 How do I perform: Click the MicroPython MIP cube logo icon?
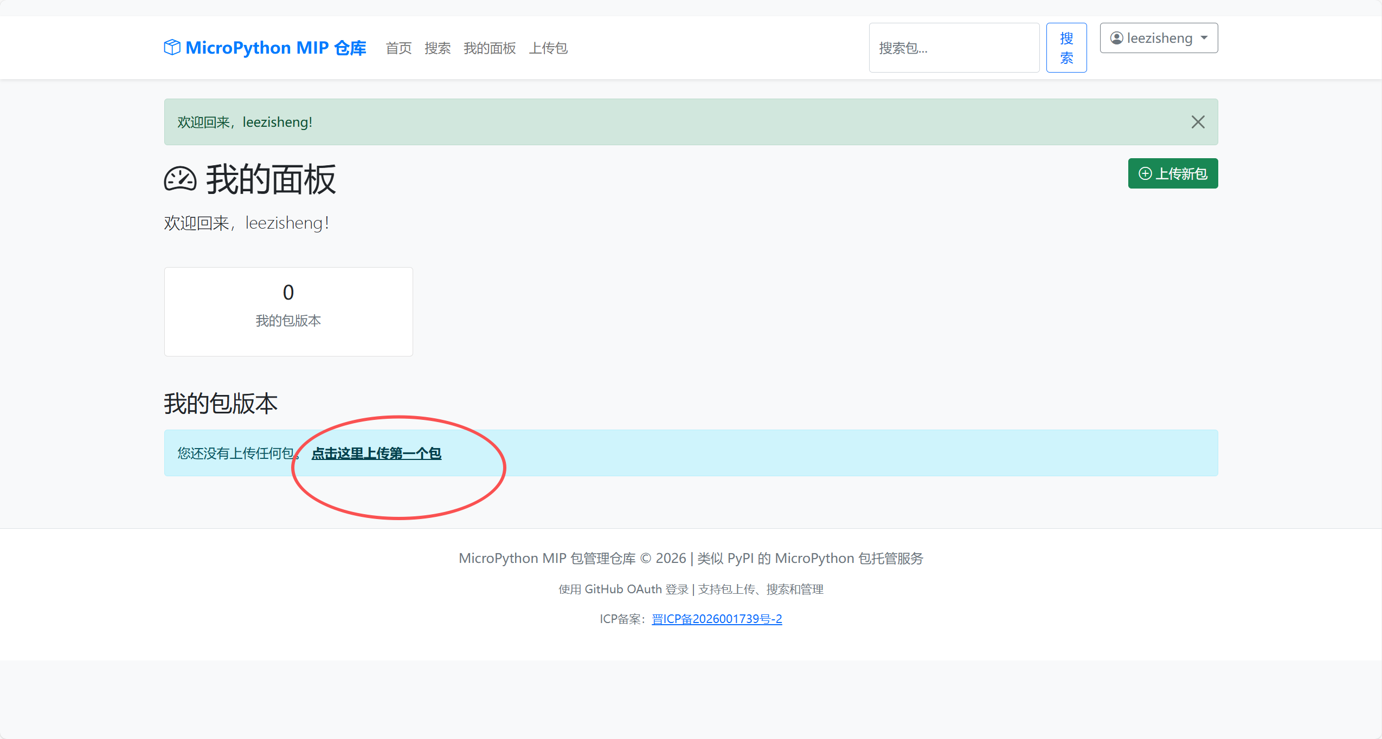pos(172,48)
